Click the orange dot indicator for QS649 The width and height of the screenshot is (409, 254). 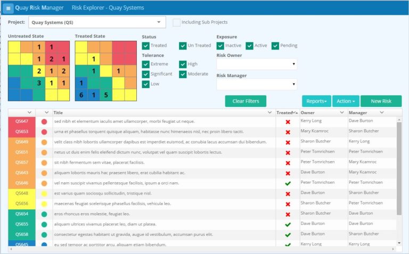point(44,142)
